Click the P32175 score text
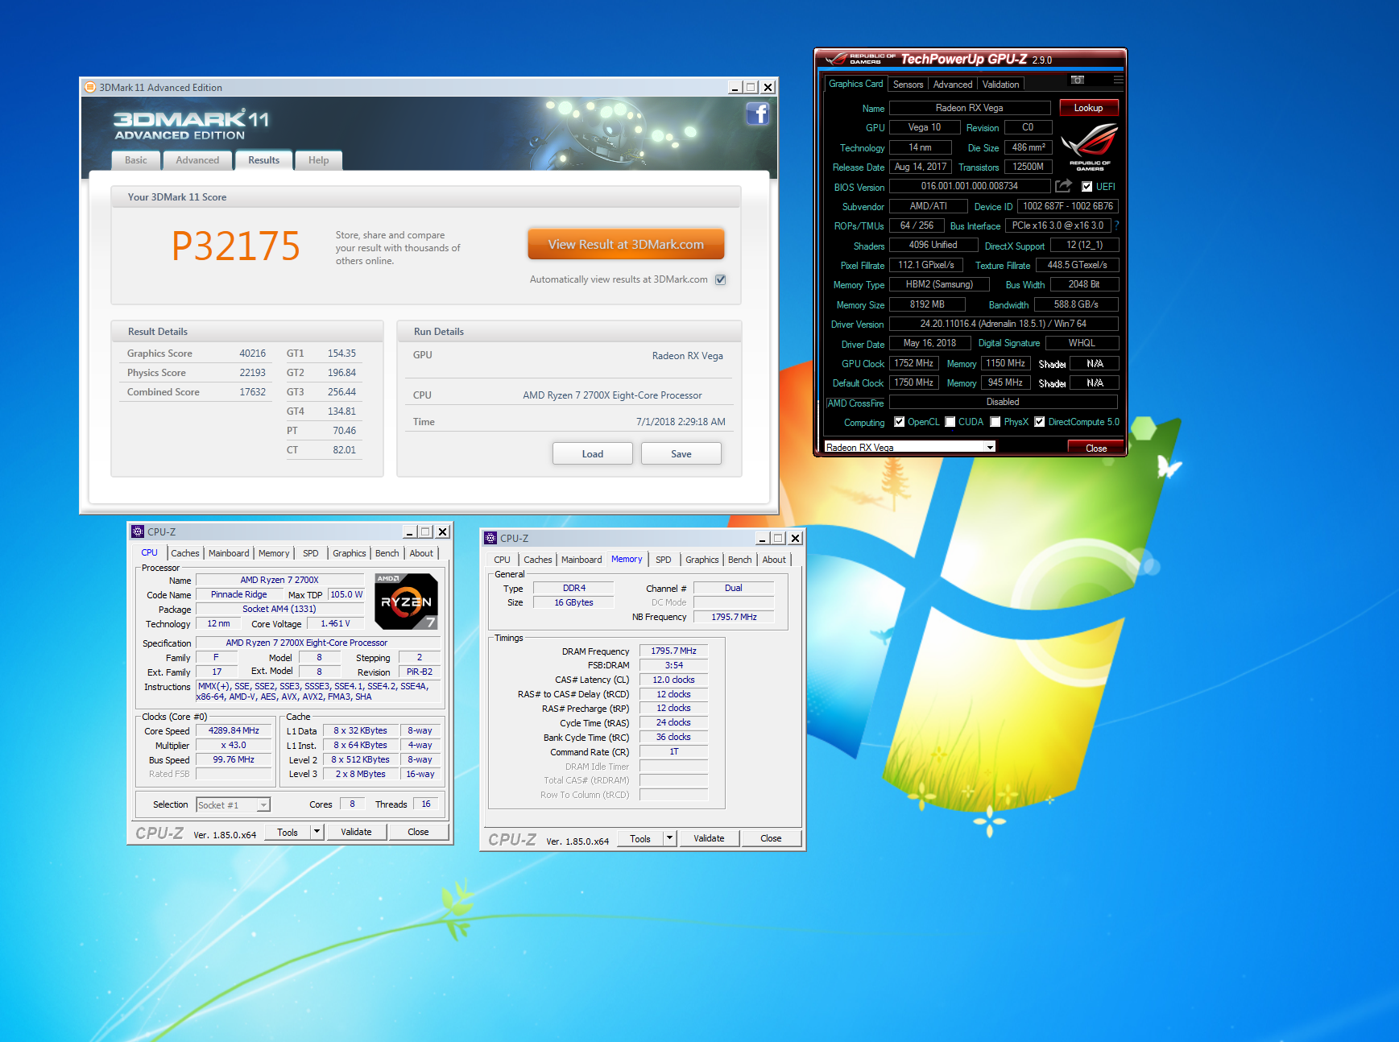 (235, 246)
